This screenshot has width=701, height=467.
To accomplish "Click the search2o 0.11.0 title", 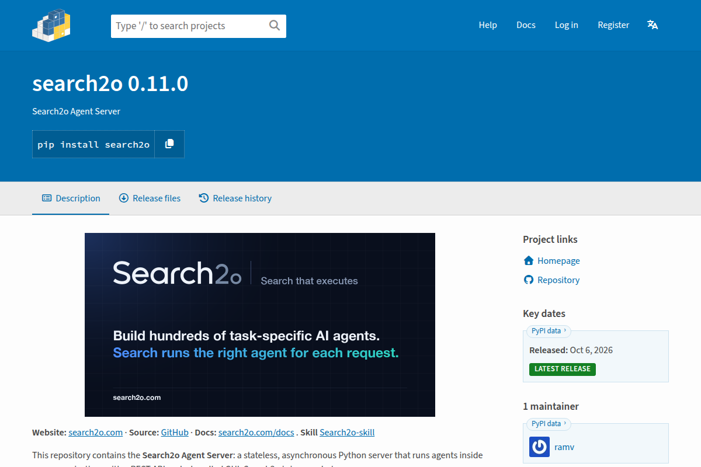I will 110,84.
